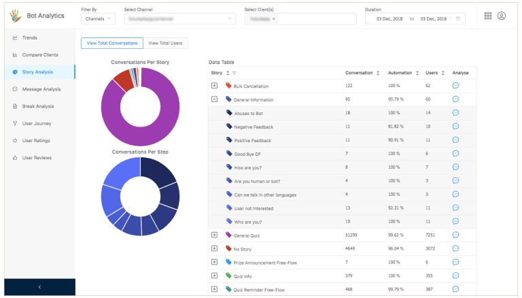Collapse the General Information story row

pyautogui.click(x=214, y=99)
